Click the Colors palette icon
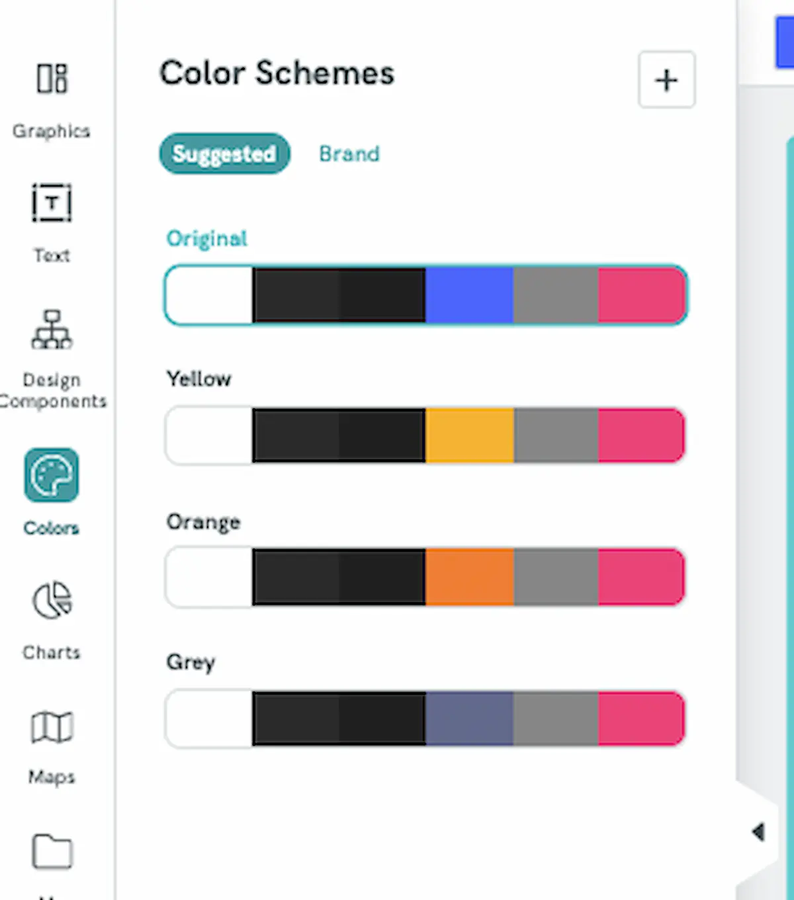Screen dimensions: 794x900 pos(52,475)
